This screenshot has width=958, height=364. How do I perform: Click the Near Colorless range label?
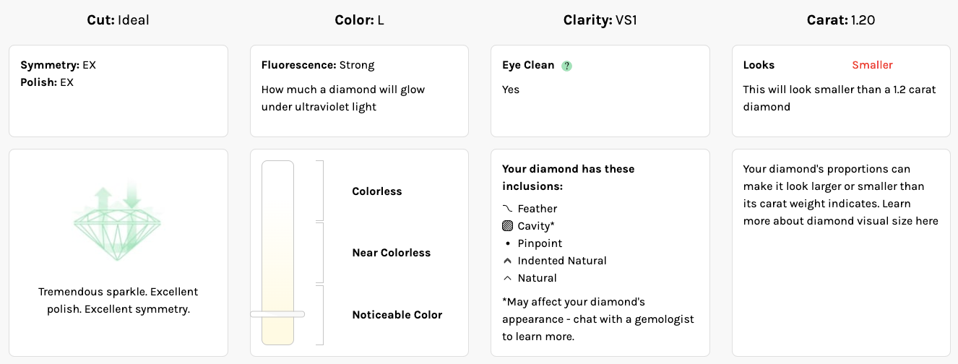coord(391,253)
